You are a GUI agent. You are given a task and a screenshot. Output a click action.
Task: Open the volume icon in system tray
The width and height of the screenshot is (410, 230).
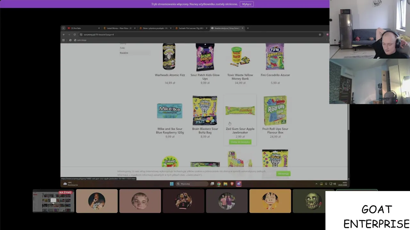click(335, 184)
